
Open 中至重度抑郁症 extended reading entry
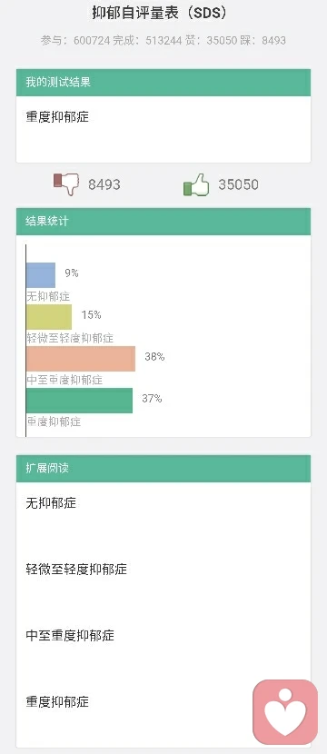tap(70, 636)
